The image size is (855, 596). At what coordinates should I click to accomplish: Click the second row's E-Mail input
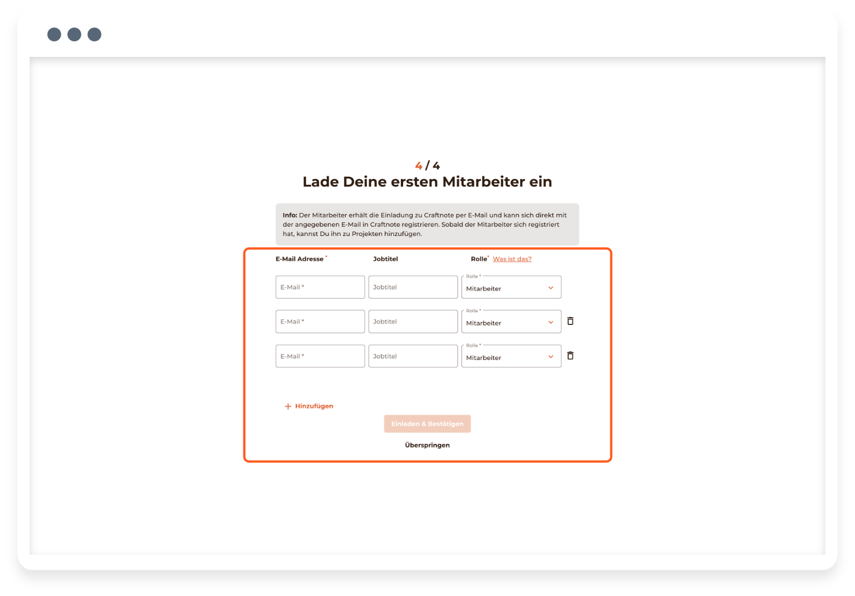coord(320,322)
